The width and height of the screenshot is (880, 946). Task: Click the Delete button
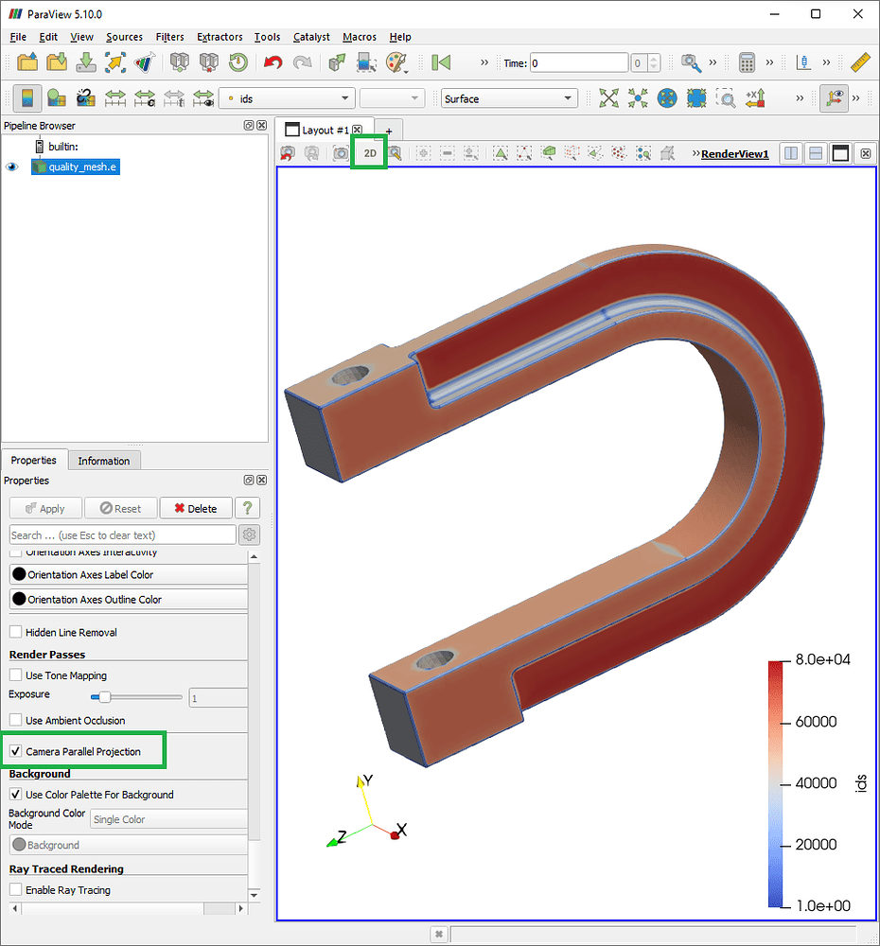tap(196, 509)
